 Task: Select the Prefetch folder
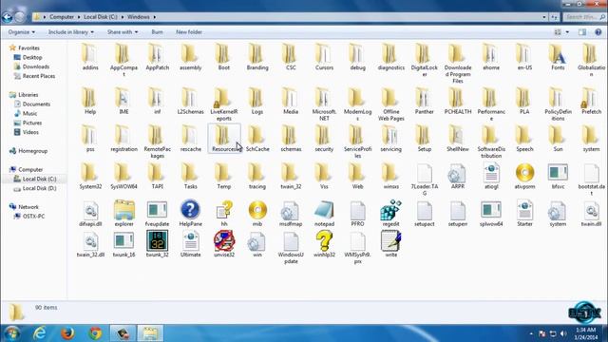click(591, 98)
